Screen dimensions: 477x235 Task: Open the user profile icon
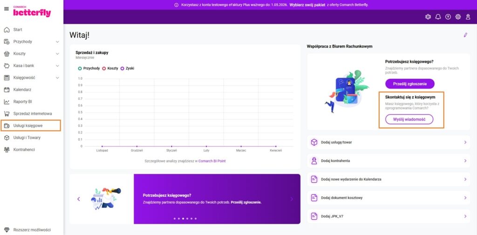click(x=468, y=17)
